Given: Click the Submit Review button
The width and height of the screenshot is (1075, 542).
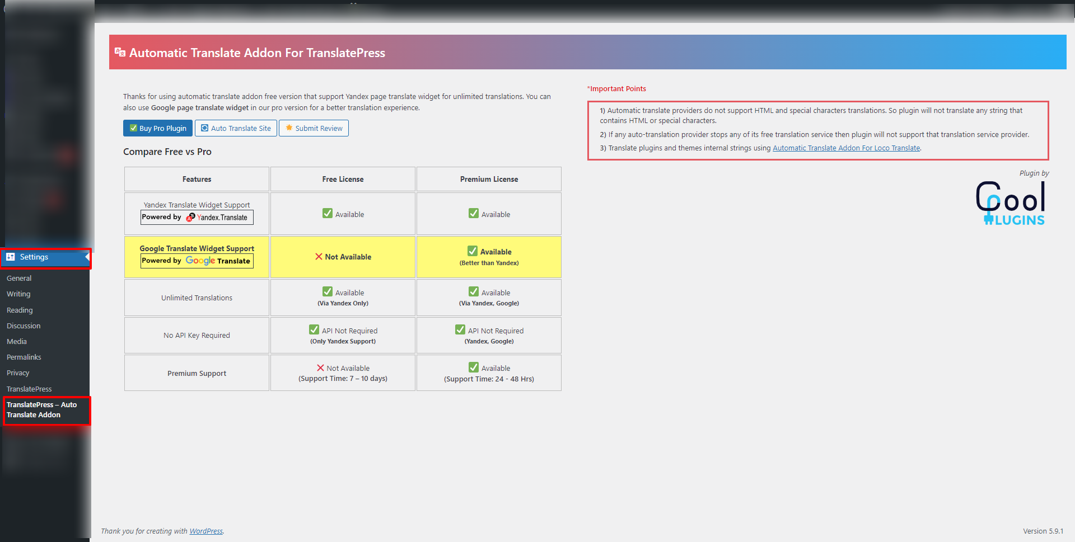Looking at the screenshot, I should pyautogui.click(x=314, y=128).
